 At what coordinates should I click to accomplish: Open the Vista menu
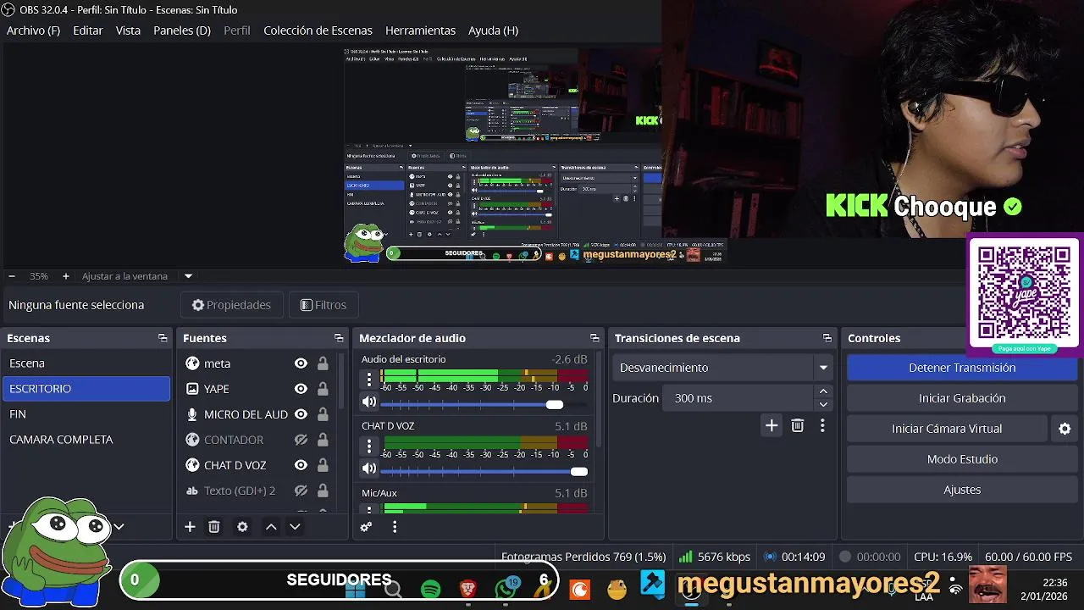point(128,30)
